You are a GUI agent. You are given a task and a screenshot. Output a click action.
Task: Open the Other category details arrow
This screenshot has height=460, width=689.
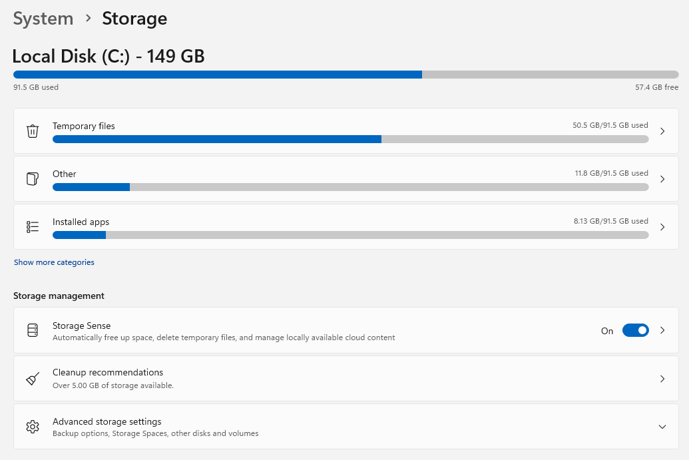(662, 179)
